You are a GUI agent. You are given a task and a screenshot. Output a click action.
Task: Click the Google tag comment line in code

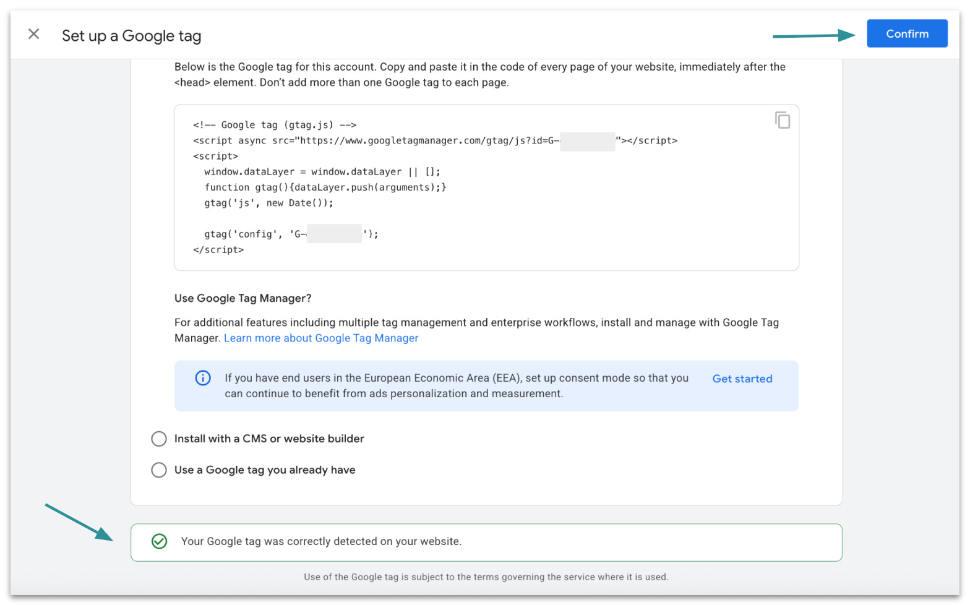[275, 125]
